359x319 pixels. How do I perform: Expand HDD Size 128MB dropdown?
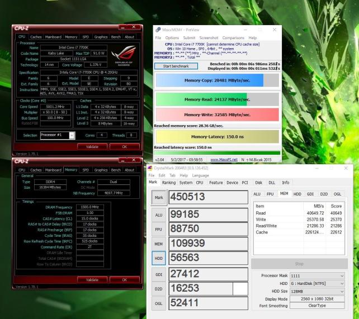tap(342, 292)
